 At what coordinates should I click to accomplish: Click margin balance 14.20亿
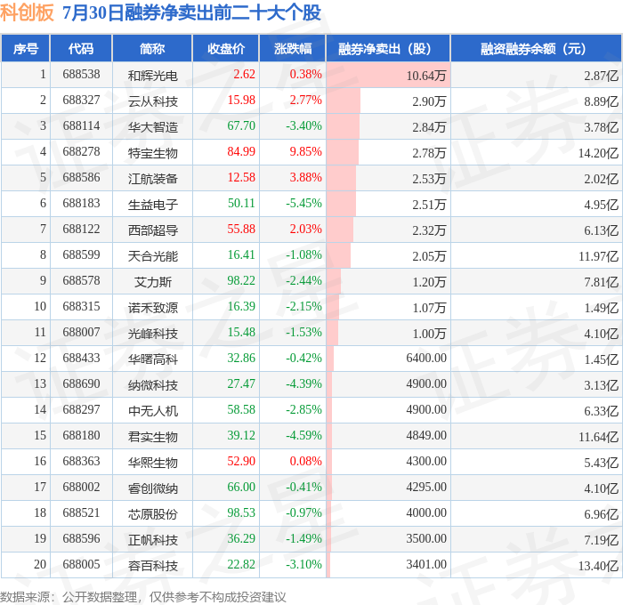[598, 153]
